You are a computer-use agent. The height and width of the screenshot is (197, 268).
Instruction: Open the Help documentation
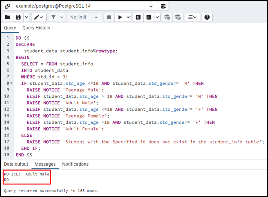tap(207, 17)
